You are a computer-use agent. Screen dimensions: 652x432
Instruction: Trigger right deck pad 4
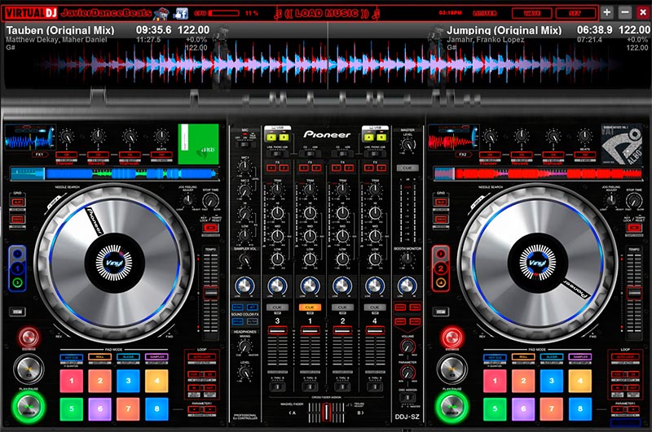coord(580,381)
